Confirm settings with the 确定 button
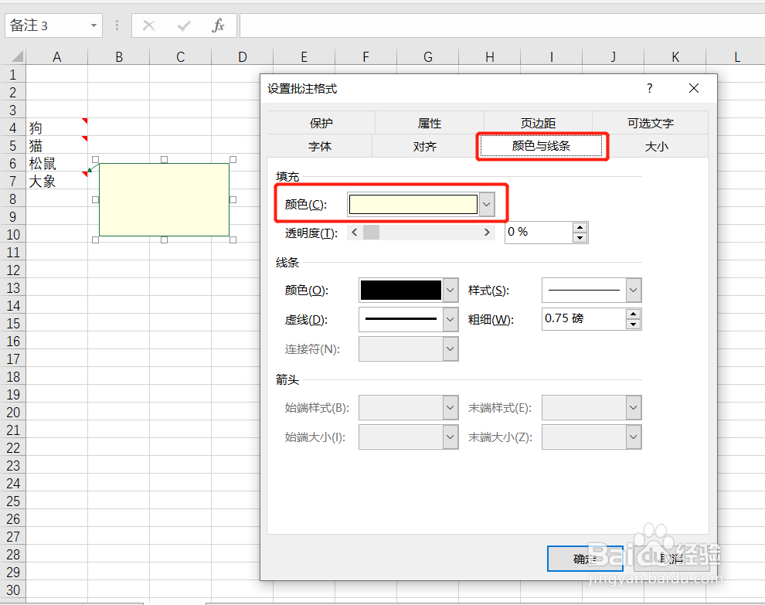The height and width of the screenshot is (605, 765). [x=585, y=559]
